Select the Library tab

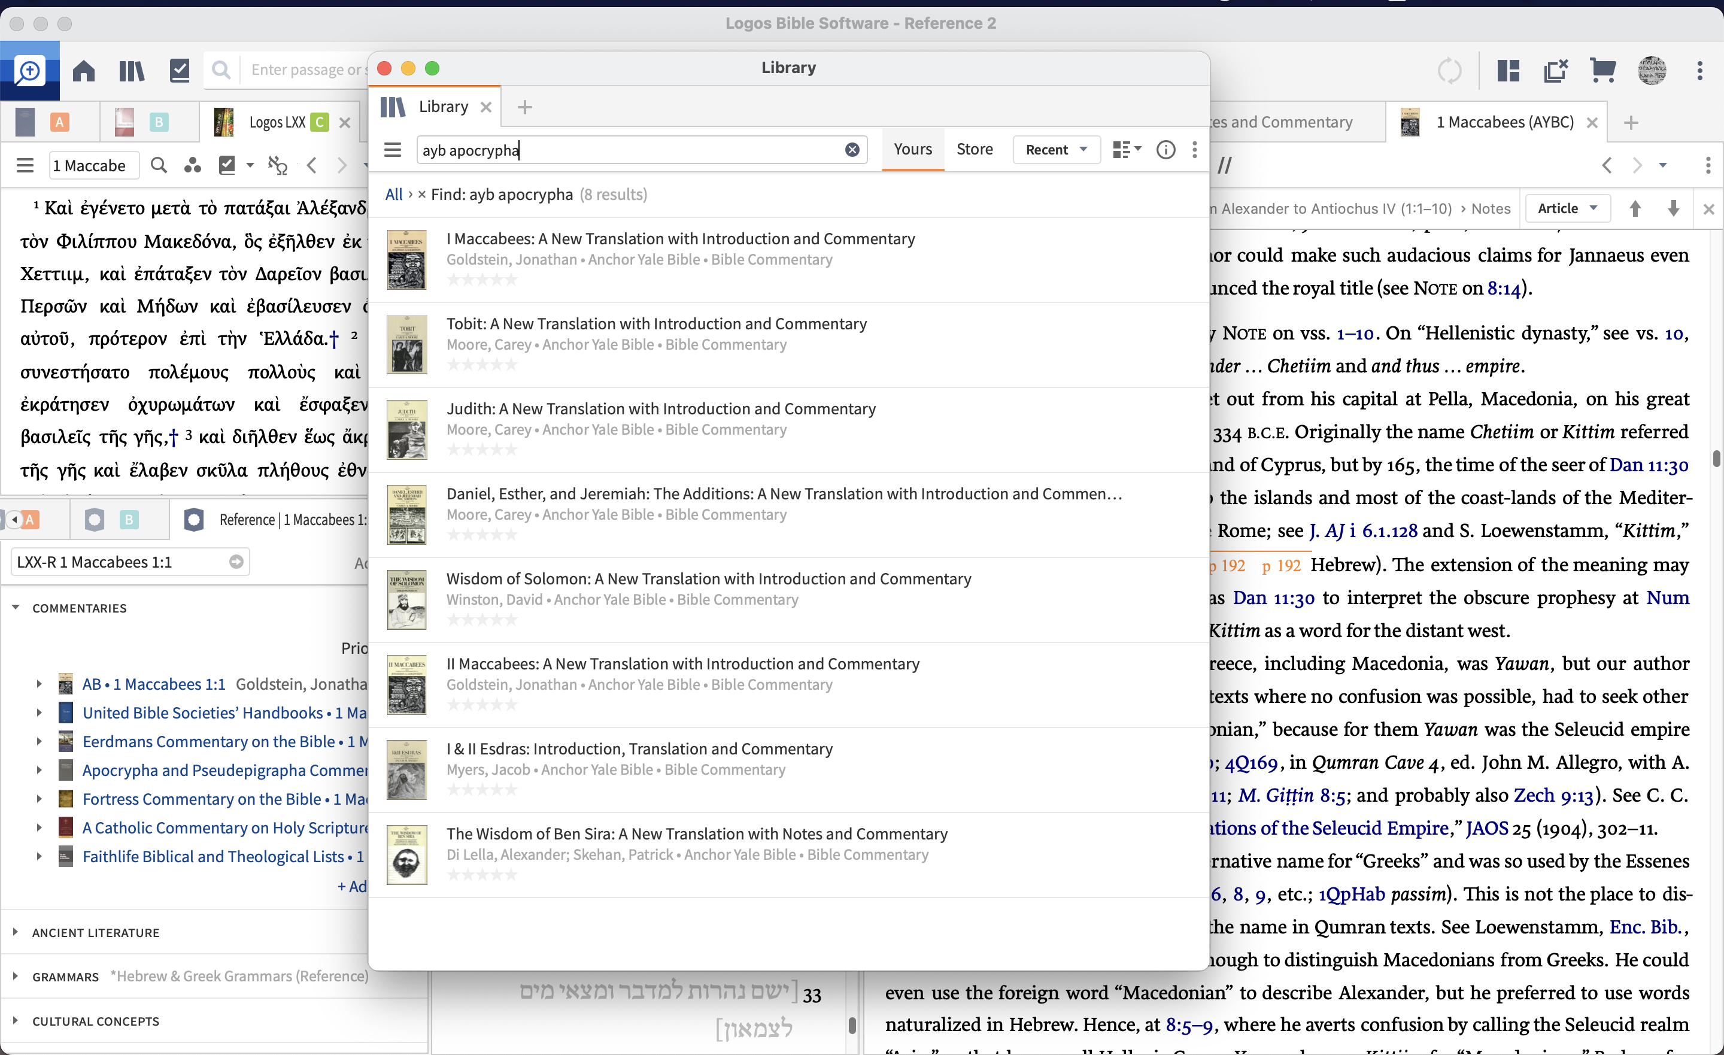pos(436,107)
